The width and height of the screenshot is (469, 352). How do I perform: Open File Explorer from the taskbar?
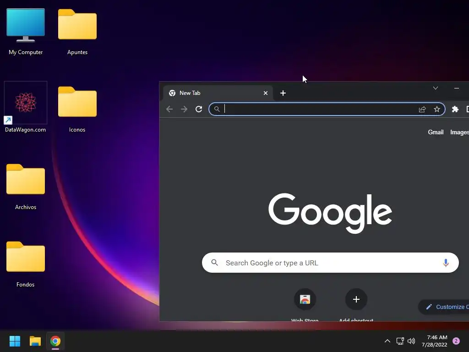click(x=35, y=341)
